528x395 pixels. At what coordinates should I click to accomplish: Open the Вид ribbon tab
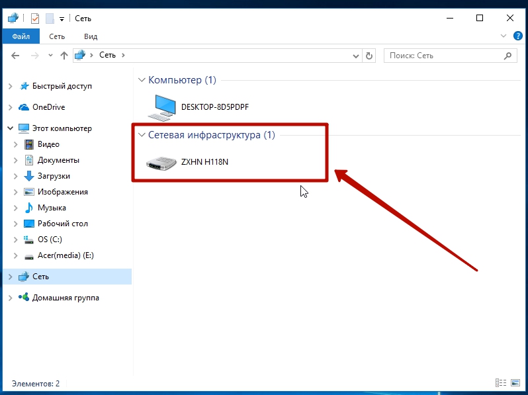coord(91,36)
